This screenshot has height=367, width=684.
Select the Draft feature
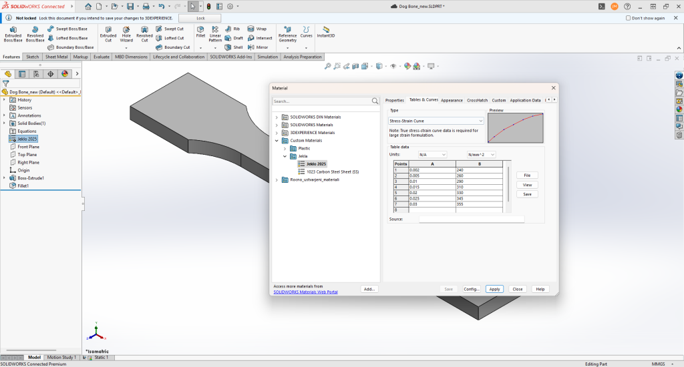point(234,38)
